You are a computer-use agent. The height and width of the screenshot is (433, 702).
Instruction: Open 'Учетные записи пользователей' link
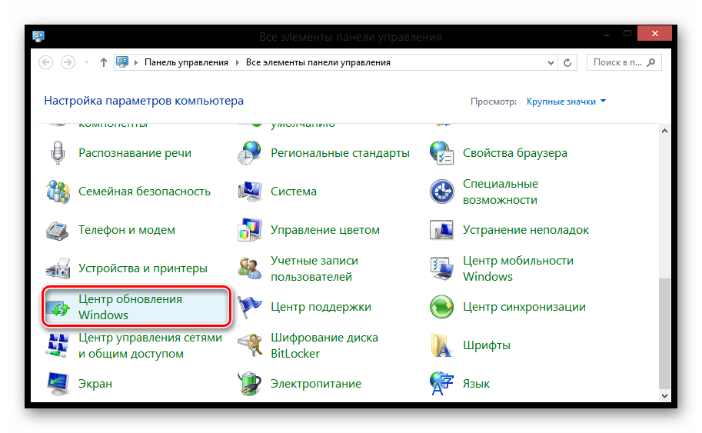click(x=314, y=268)
